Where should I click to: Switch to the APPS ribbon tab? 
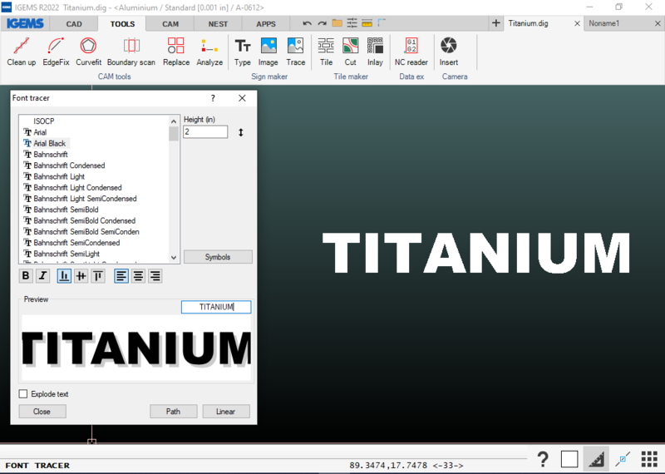[x=266, y=24]
